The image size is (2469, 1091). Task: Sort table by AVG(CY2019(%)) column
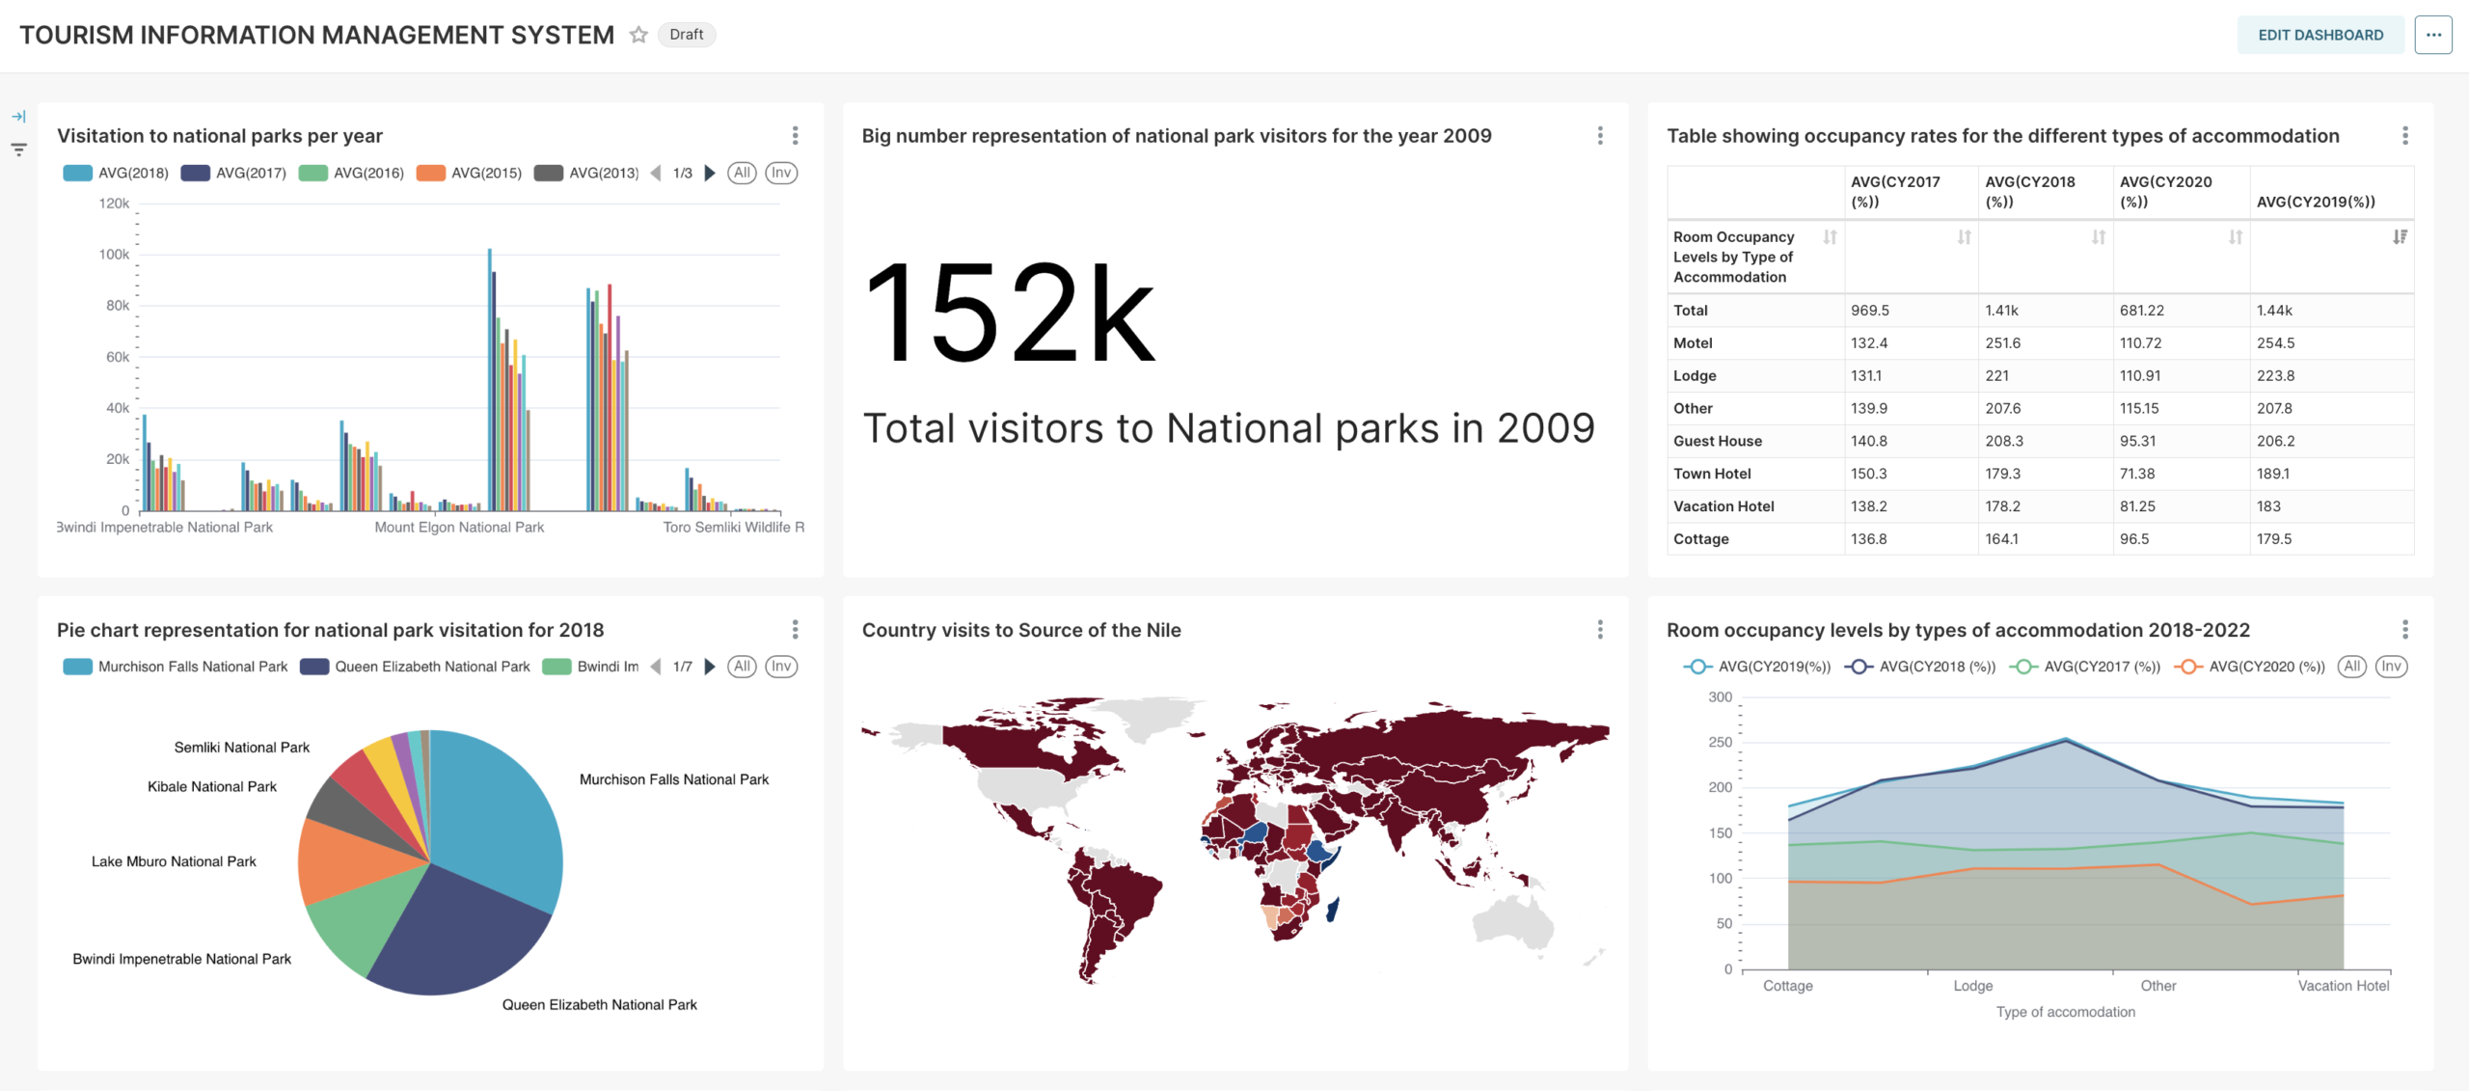(2400, 237)
